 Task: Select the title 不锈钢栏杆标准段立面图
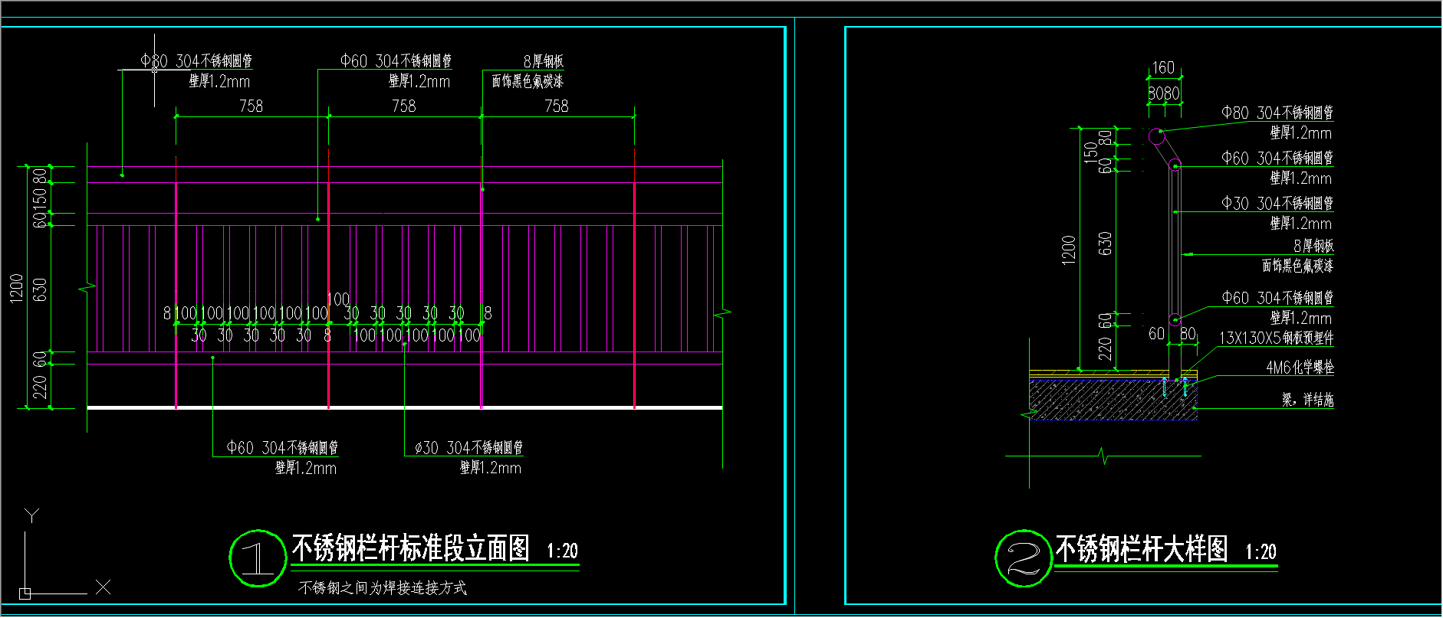pyautogui.click(x=410, y=549)
